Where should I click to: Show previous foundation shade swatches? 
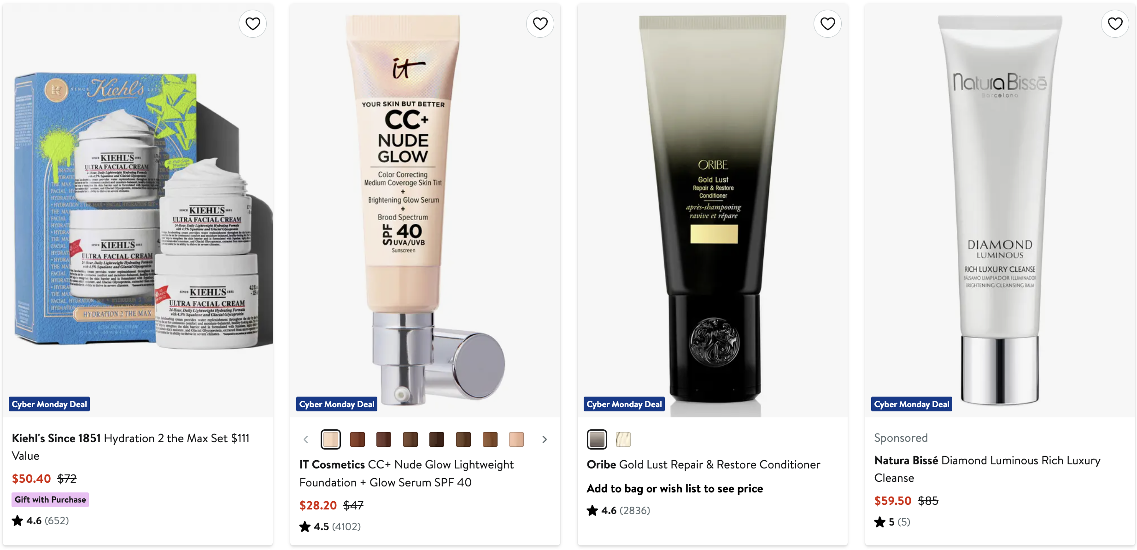tap(306, 439)
